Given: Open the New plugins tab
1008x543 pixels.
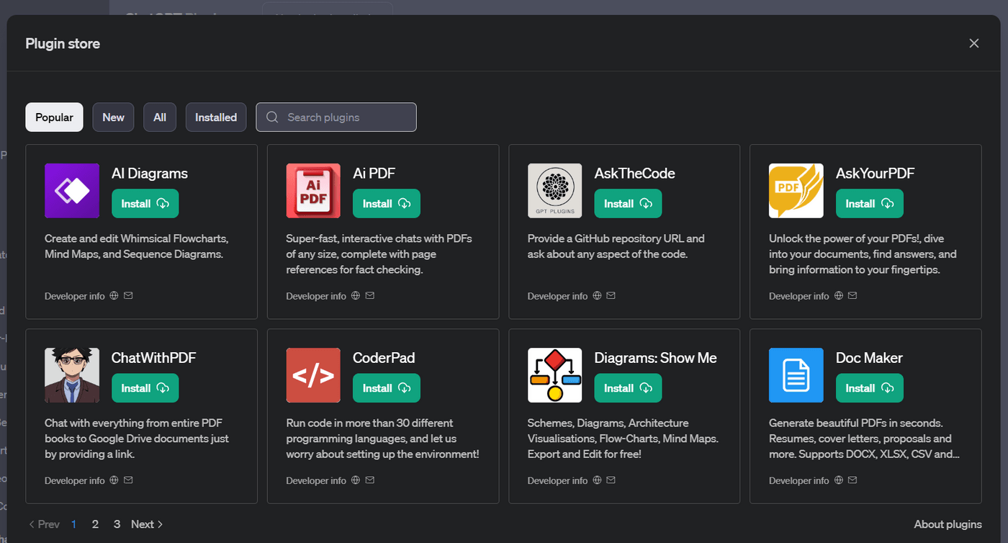Looking at the screenshot, I should 113,117.
